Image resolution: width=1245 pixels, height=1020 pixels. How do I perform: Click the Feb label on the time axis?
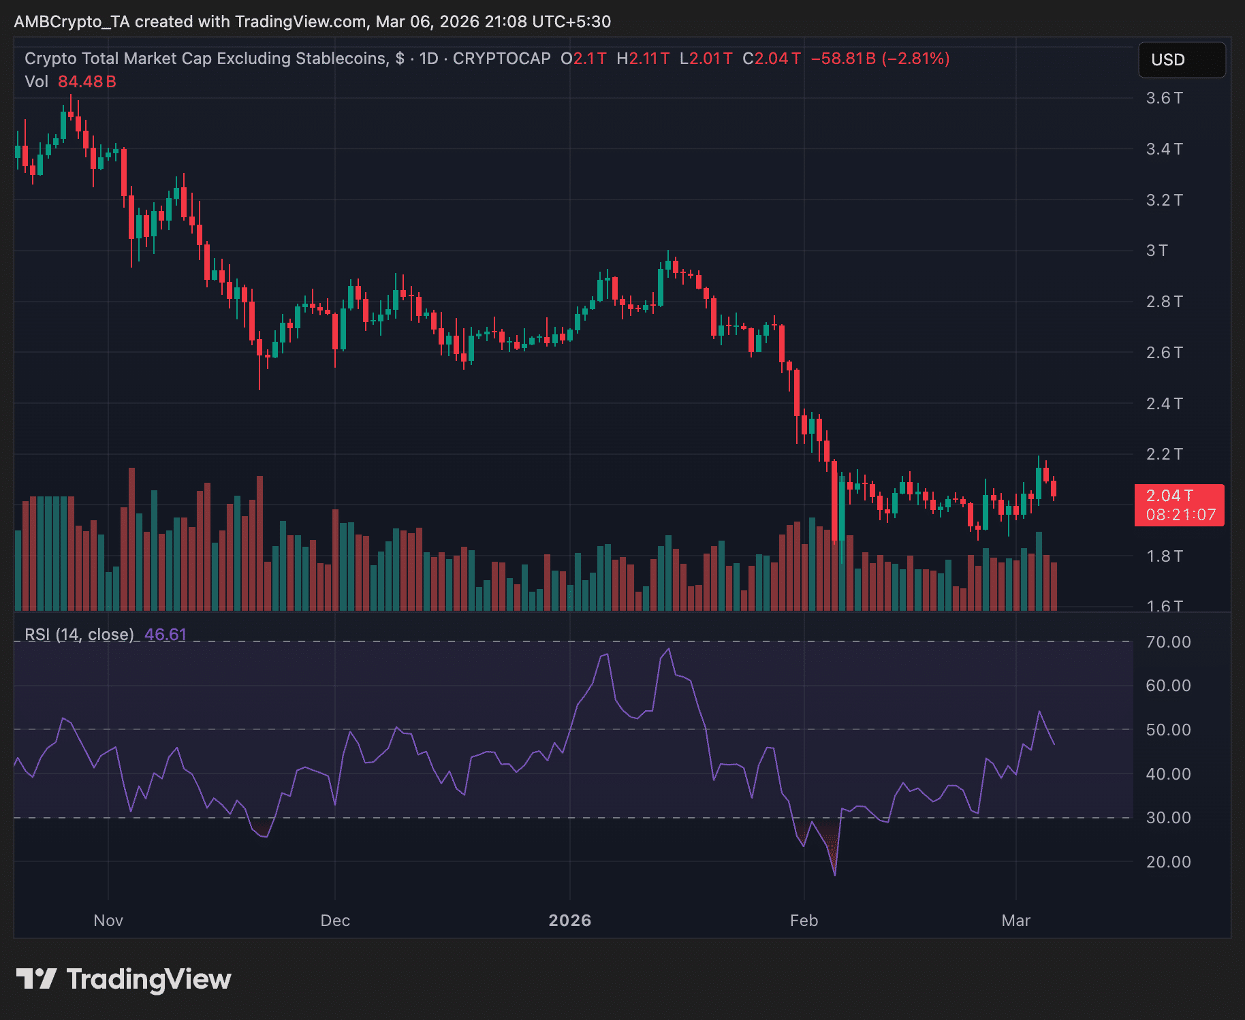(804, 921)
